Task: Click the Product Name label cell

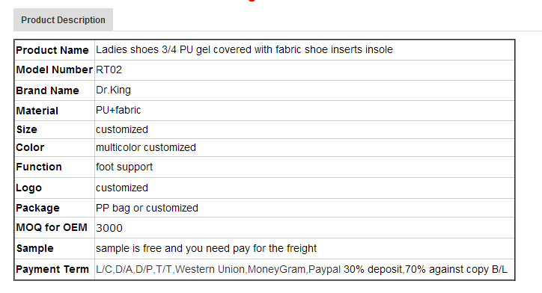Action: tap(52, 50)
